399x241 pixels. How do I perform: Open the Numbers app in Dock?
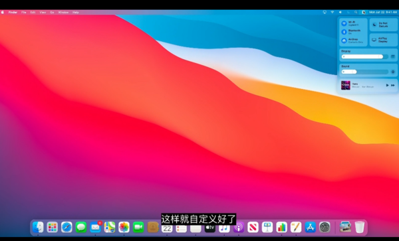tap(282, 227)
